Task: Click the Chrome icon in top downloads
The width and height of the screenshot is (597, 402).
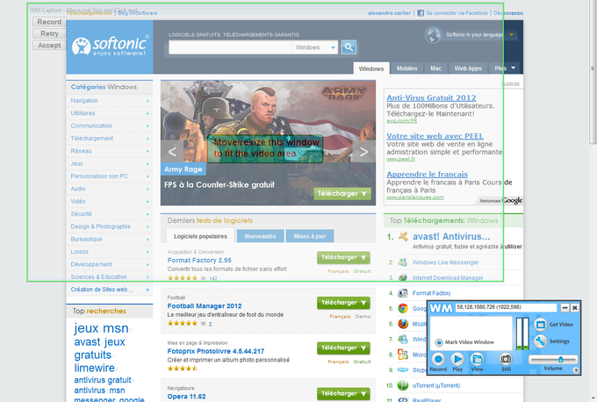Action: (403, 308)
